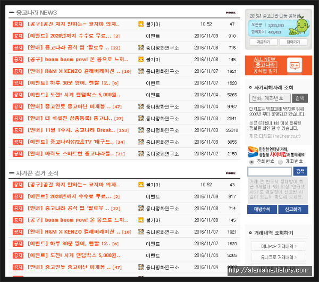Click 공지 badge of 코지마 의자 in NEWS
This screenshot has width=319, height=282.
18,24
